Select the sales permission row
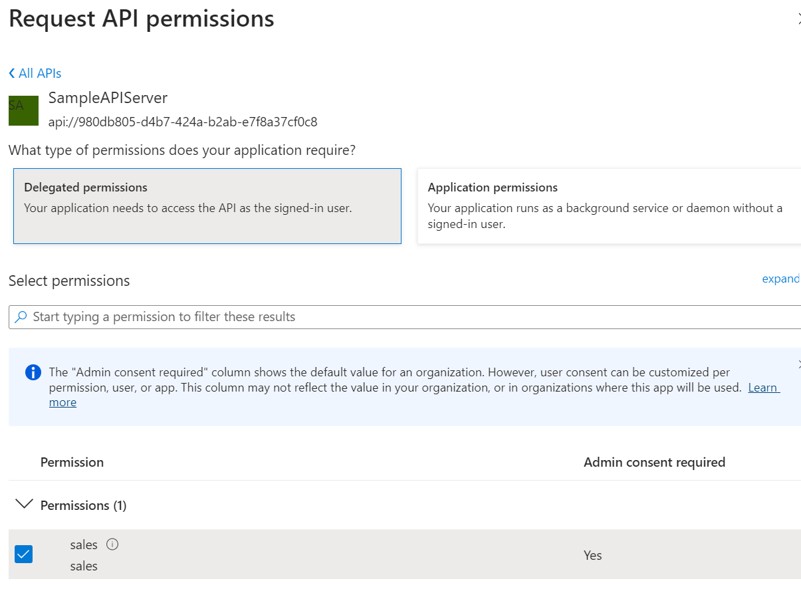 [x=332, y=554]
